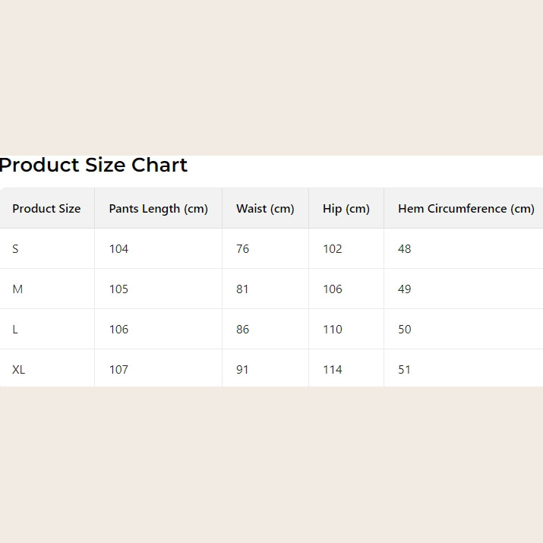The height and width of the screenshot is (543, 543).
Task: Select the Hip (cm) column header
Action: (x=346, y=209)
